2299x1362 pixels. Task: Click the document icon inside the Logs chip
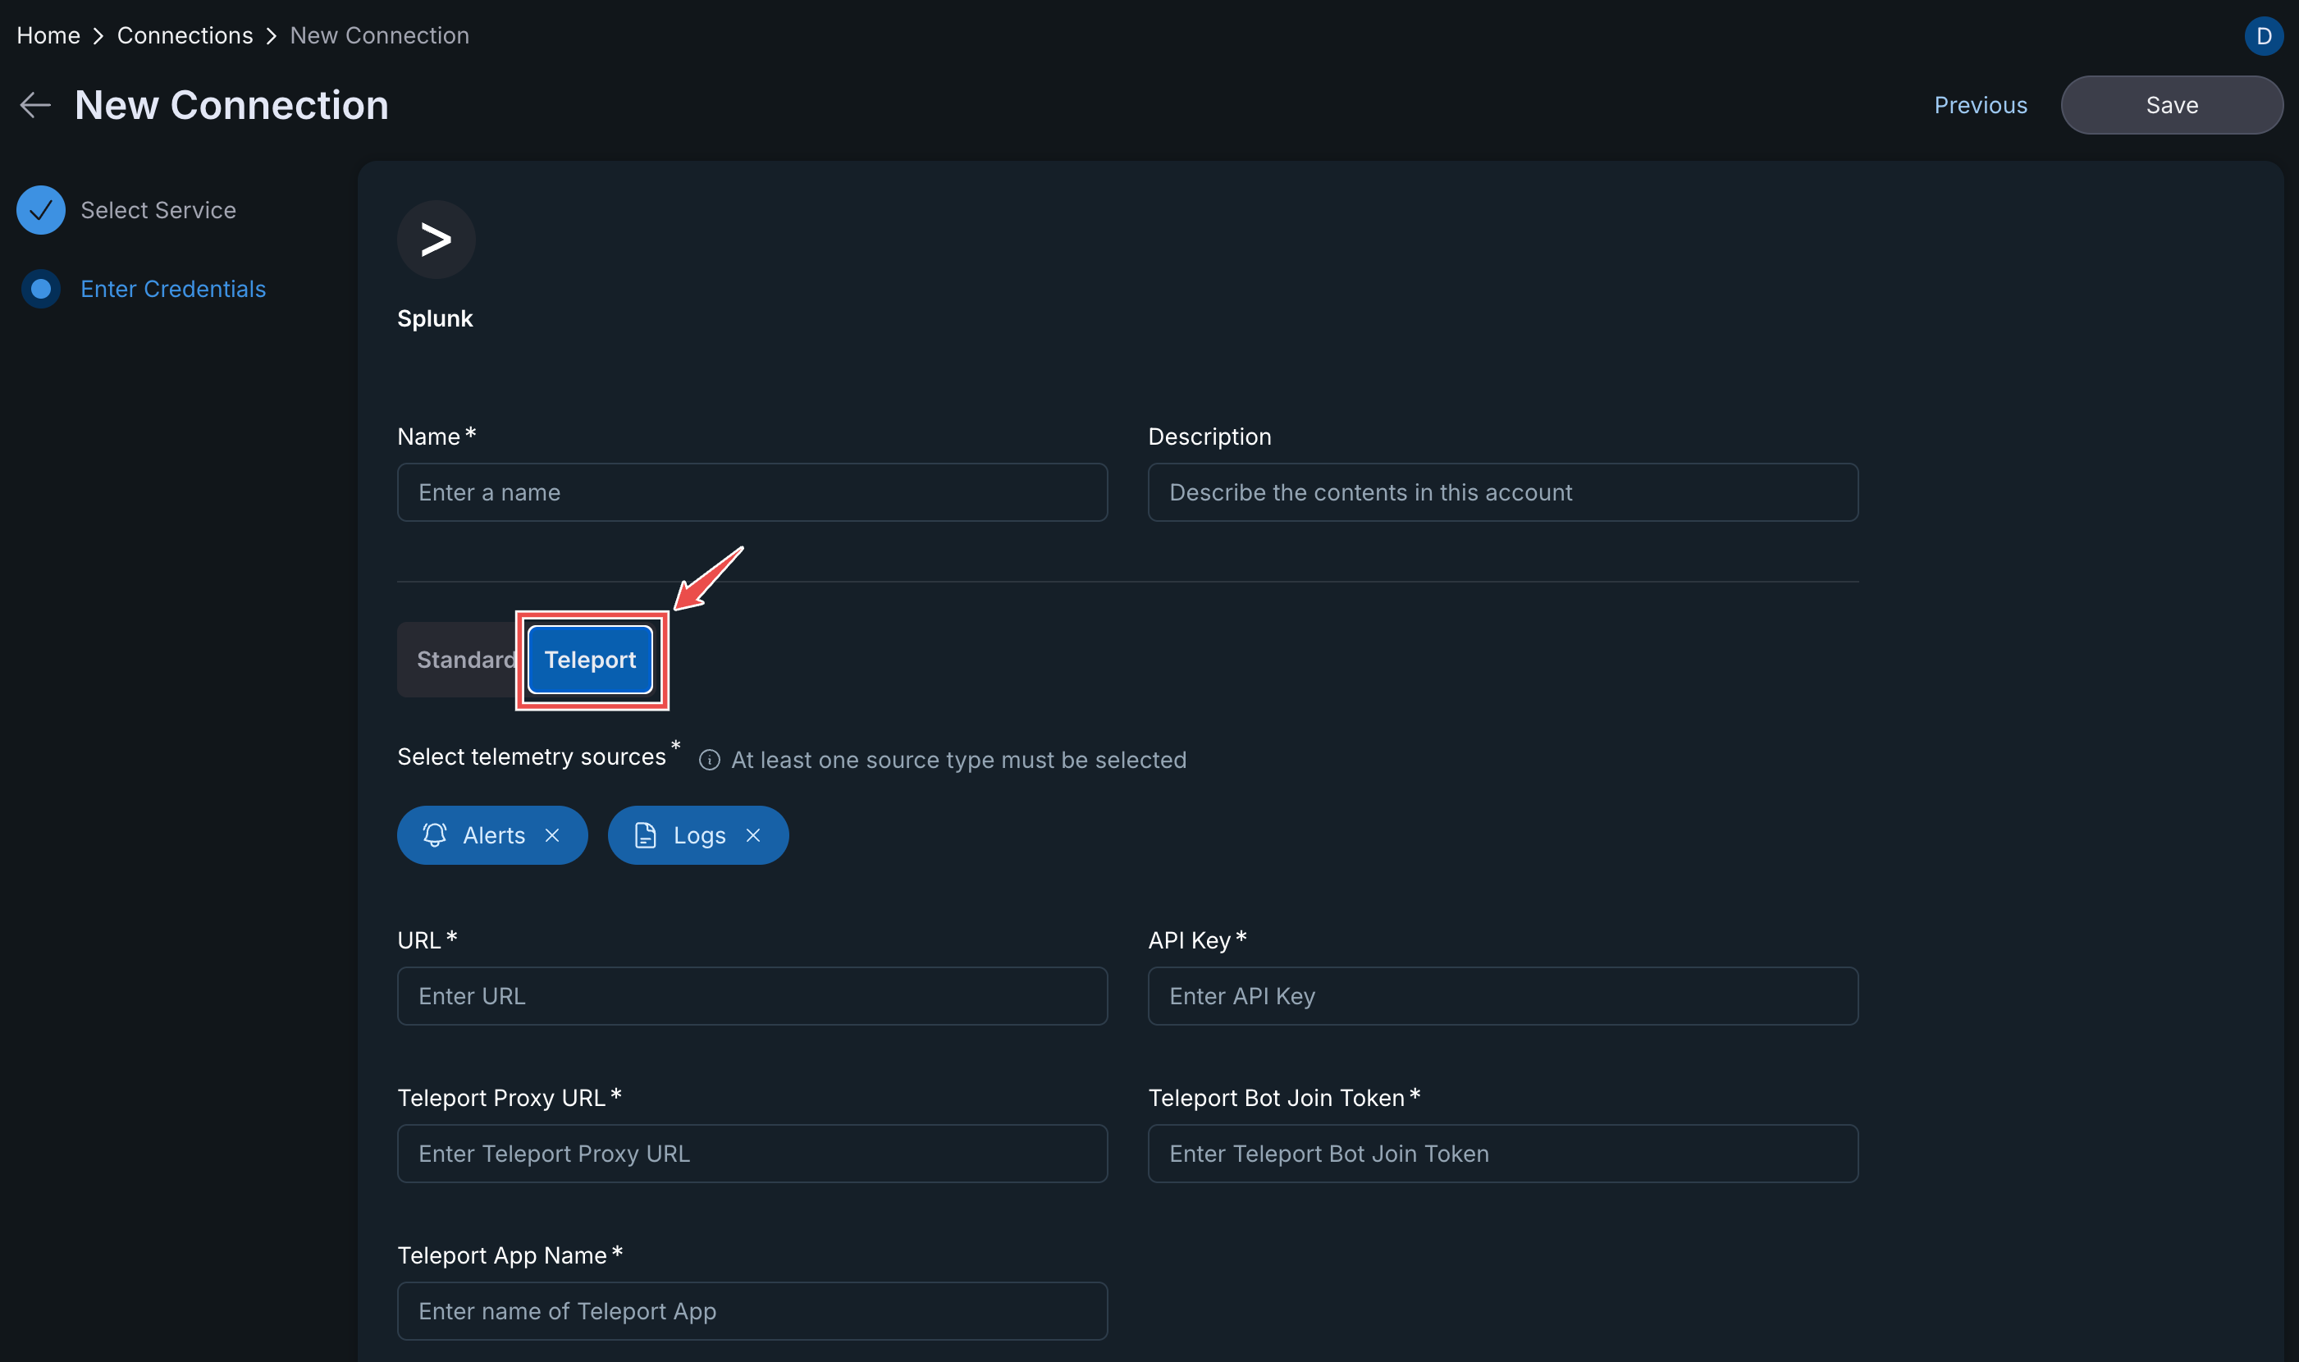coord(645,835)
